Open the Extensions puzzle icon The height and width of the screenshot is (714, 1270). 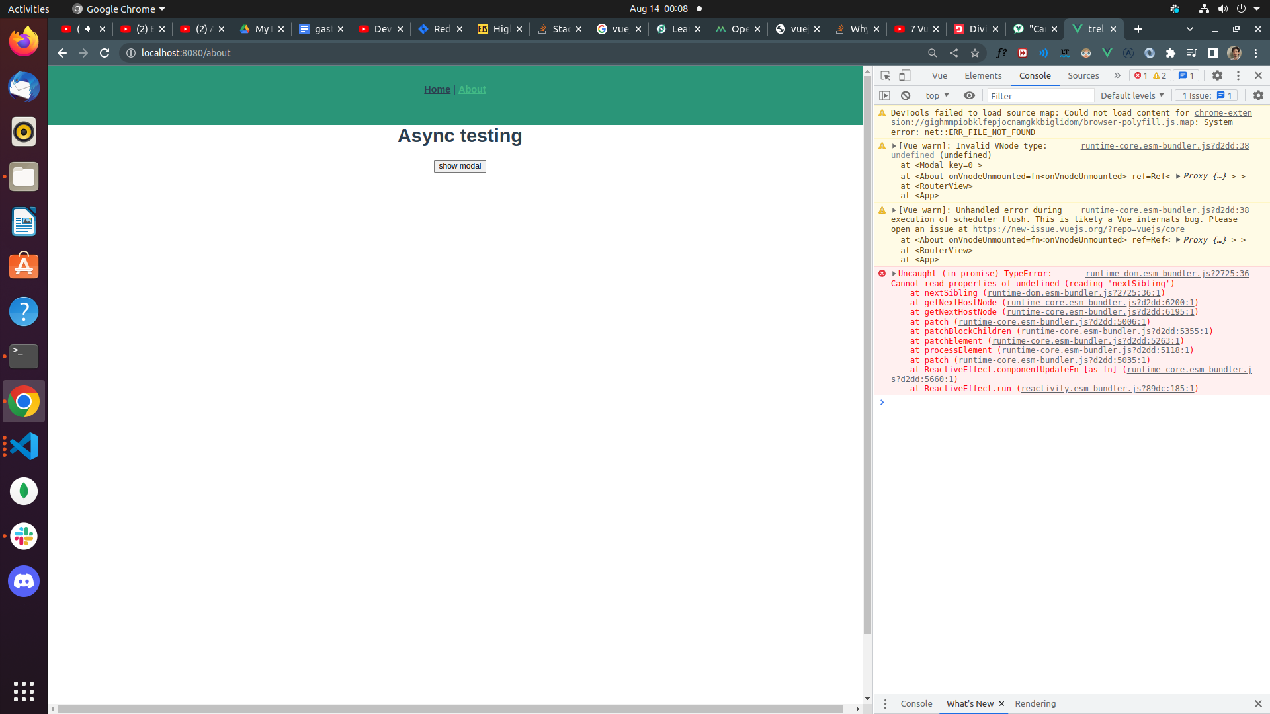pyautogui.click(x=1170, y=53)
